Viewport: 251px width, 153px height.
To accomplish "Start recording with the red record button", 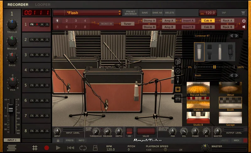I will 46,148.
